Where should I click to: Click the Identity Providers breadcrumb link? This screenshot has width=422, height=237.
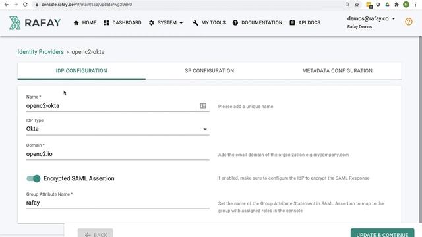pos(41,52)
